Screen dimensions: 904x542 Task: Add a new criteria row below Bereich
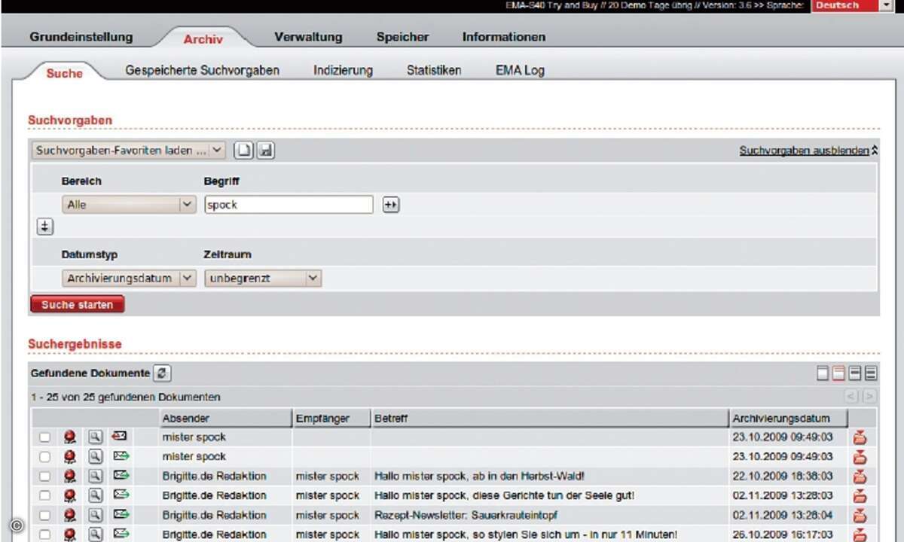click(x=44, y=227)
